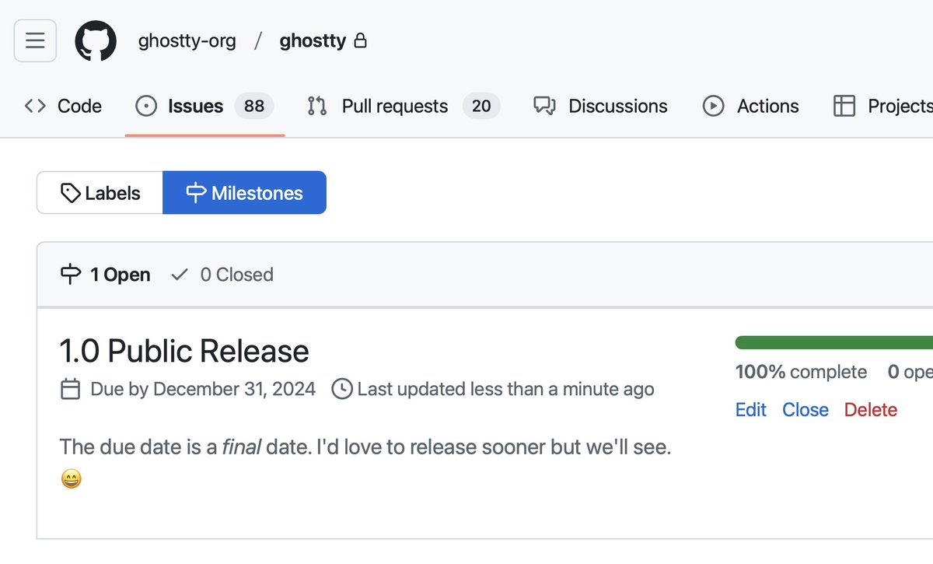
Task: Click the Actions play icon
Action: point(714,106)
